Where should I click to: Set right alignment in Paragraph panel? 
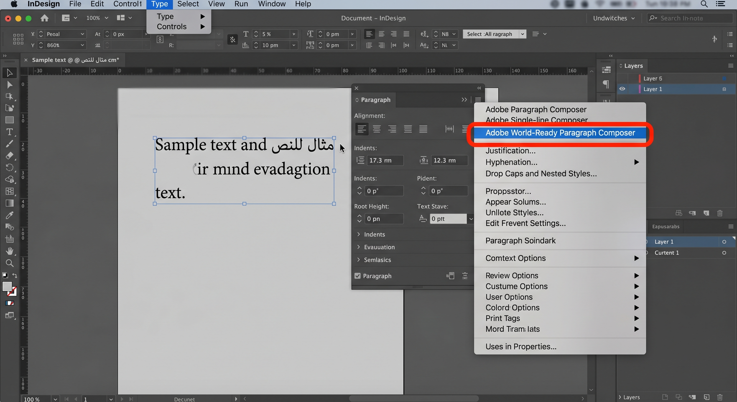(x=392, y=129)
